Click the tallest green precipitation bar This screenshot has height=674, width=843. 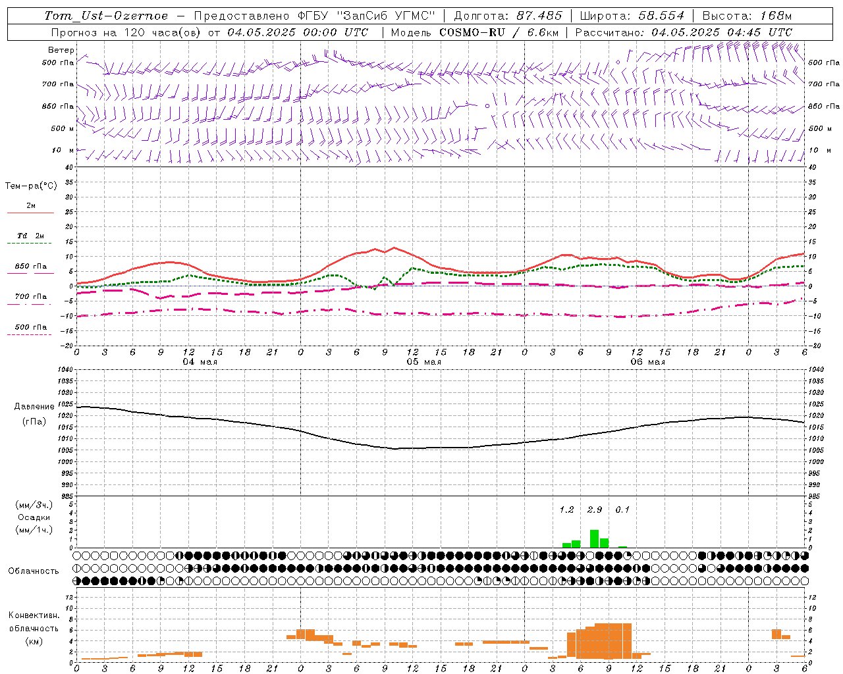(x=594, y=538)
